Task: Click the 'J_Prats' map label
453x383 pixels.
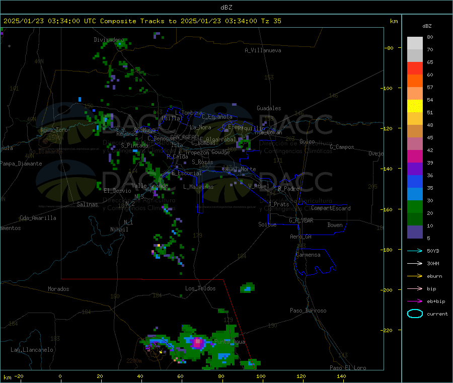Action: pyautogui.click(x=279, y=204)
